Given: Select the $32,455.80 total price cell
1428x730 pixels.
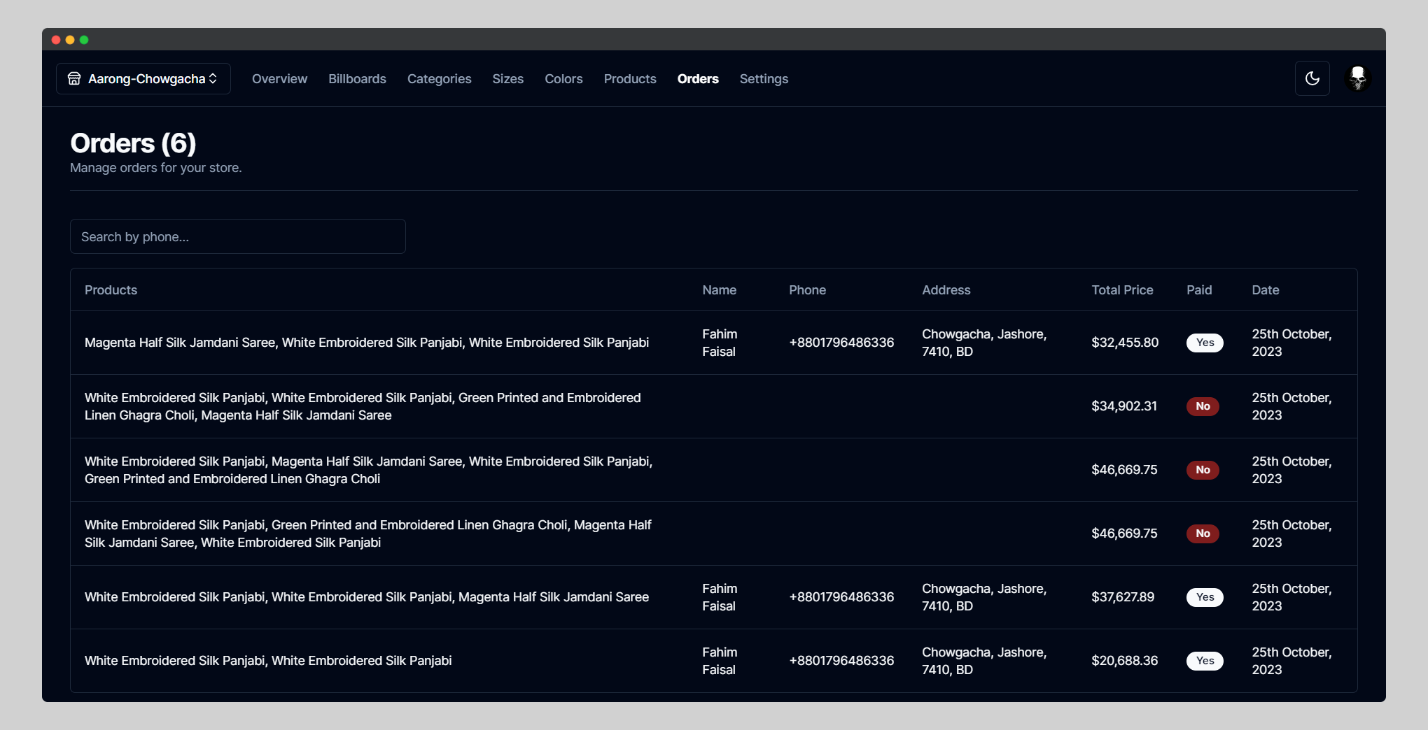Looking at the screenshot, I should 1125,343.
